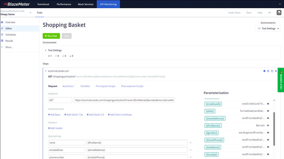This screenshot has height=159, width=284.
Task: Switch to the Variables tab
Action: tap(85, 86)
